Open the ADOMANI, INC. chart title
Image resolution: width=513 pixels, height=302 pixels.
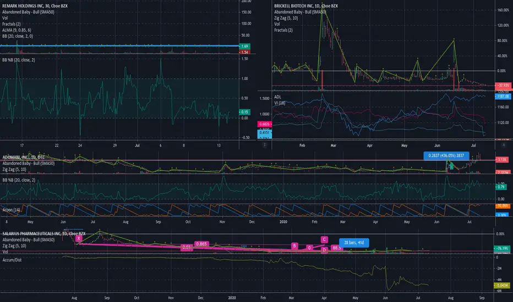(24, 158)
